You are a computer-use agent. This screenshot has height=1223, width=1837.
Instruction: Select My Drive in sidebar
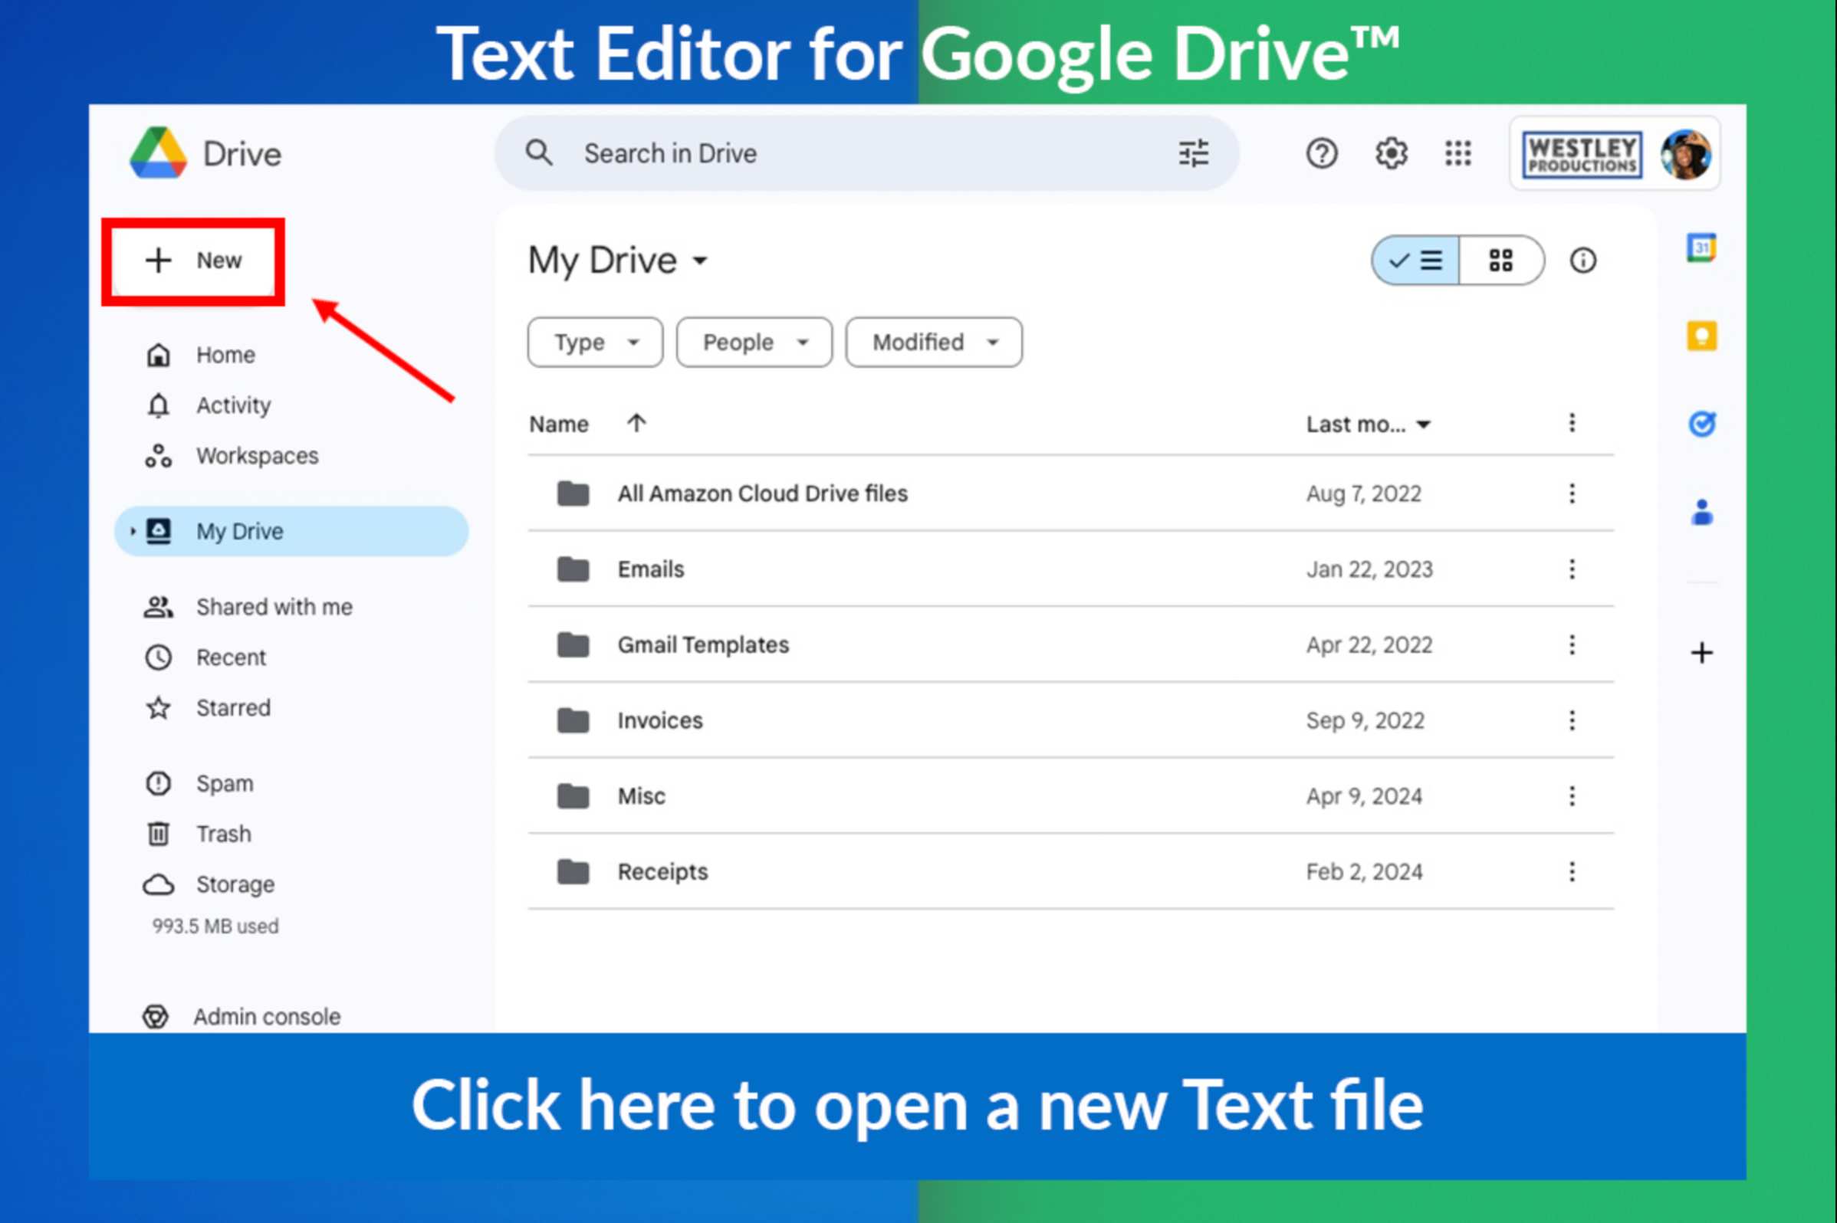click(x=292, y=531)
